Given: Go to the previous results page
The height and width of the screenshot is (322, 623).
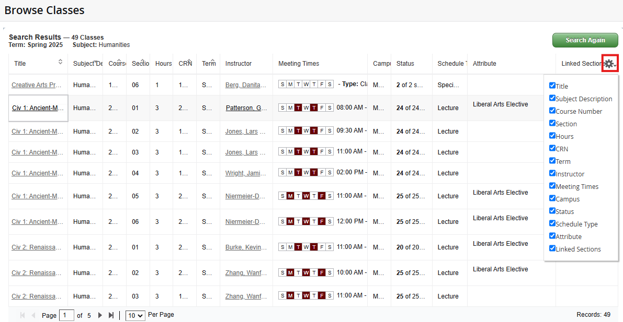Looking at the screenshot, I should pos(33,315).
